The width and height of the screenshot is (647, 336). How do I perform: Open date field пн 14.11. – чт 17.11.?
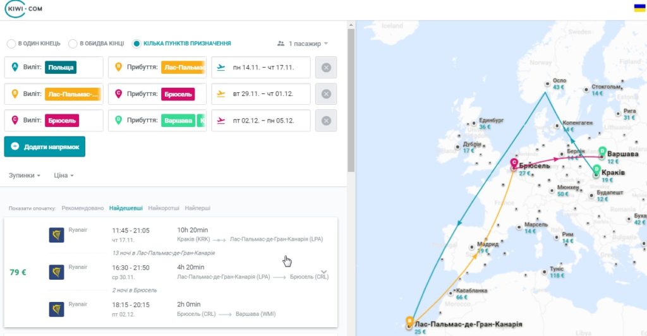(261, 68)
